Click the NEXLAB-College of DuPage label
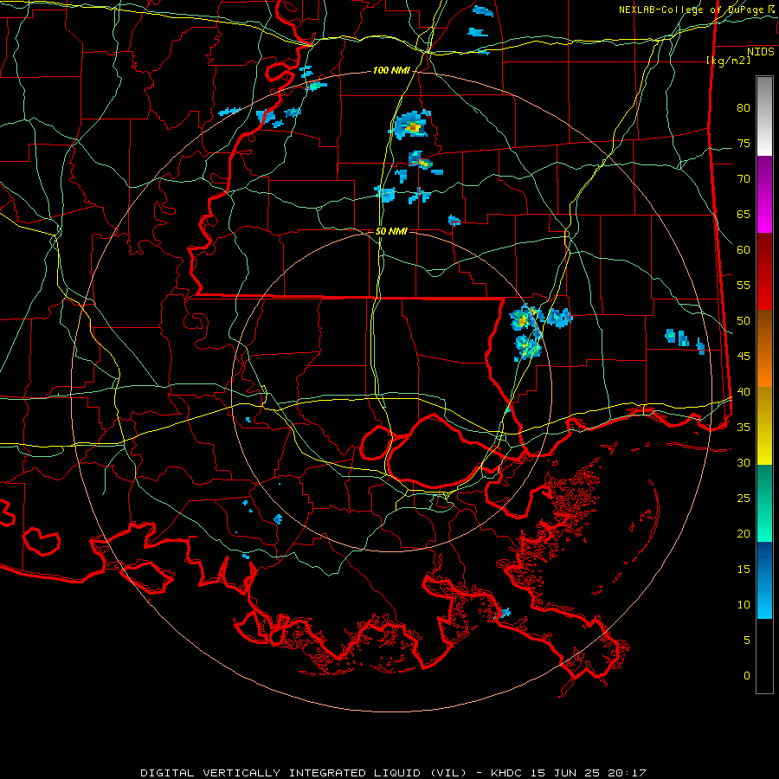 coord(696,10)
